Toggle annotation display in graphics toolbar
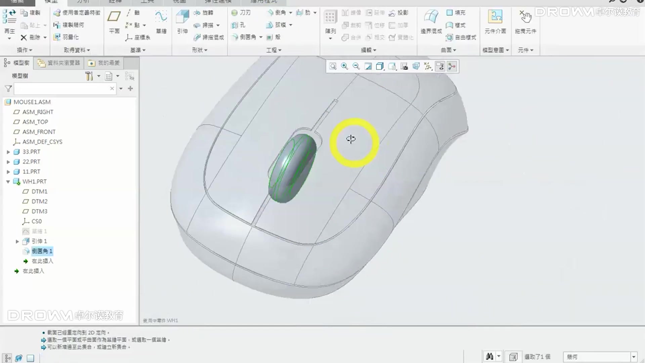Viewport: 645px width, 363px height. click(x=440, y=66)
